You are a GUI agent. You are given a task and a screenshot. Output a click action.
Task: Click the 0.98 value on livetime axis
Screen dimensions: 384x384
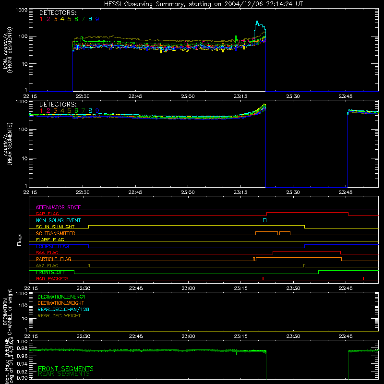[22, 348]
